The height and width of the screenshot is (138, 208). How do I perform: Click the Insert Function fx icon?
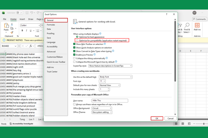[x=31, y=46]
